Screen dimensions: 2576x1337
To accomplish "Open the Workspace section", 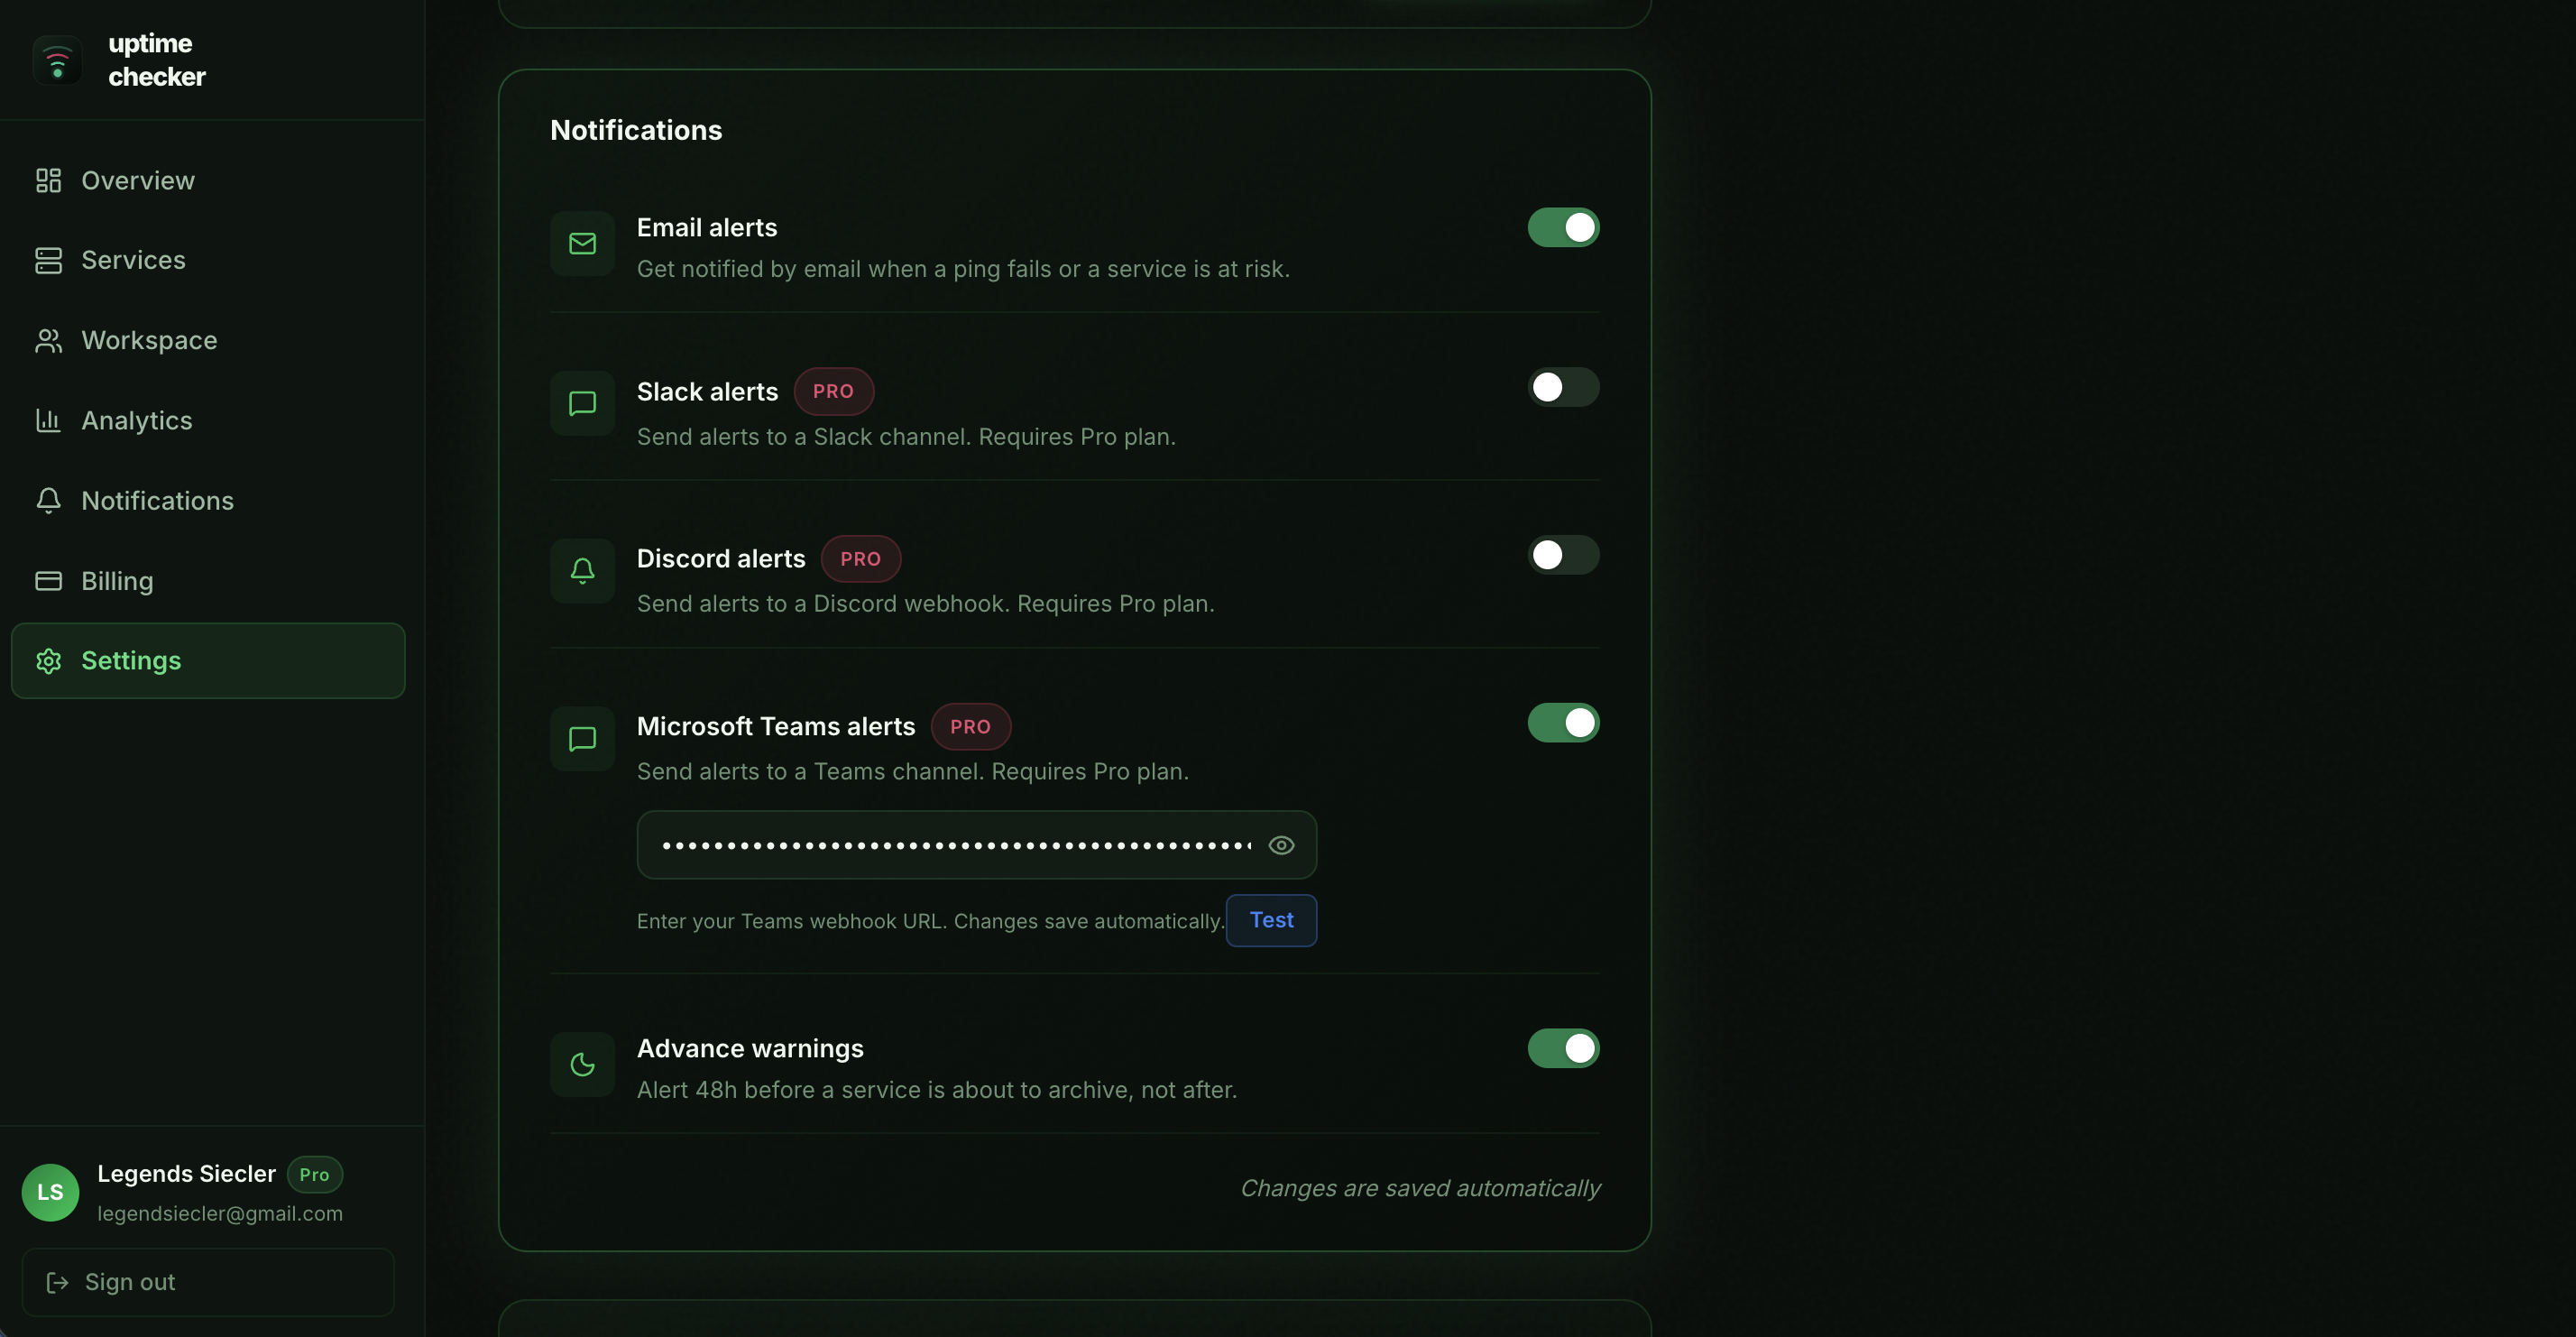I will (x=208, y=340).
